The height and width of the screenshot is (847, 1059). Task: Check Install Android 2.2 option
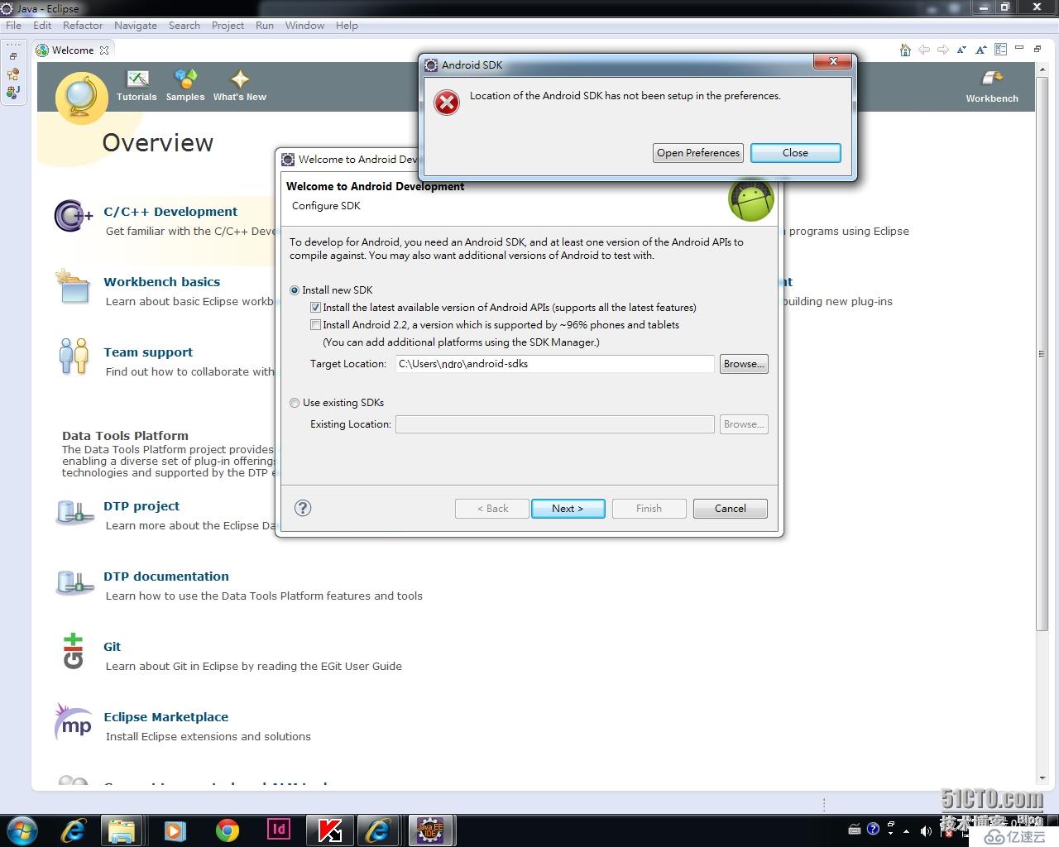pos(315,325)
